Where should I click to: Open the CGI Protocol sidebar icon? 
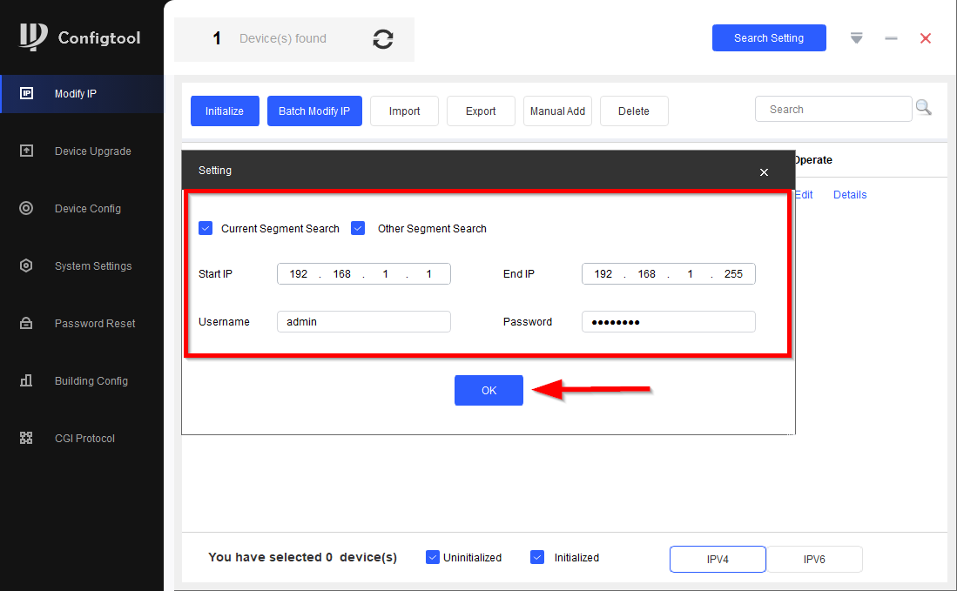[26, 438]
